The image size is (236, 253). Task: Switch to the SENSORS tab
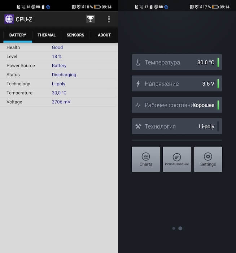point(75,35)
